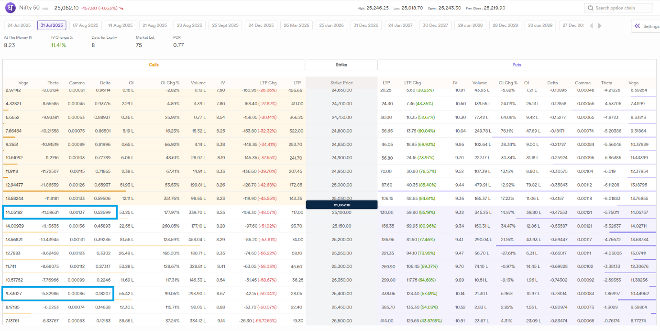Image resolution: width=660 pixels, height=331 pixels.
Task: Click call LTP 411.00 at the 24,700 strike
Action: [297, 103]
